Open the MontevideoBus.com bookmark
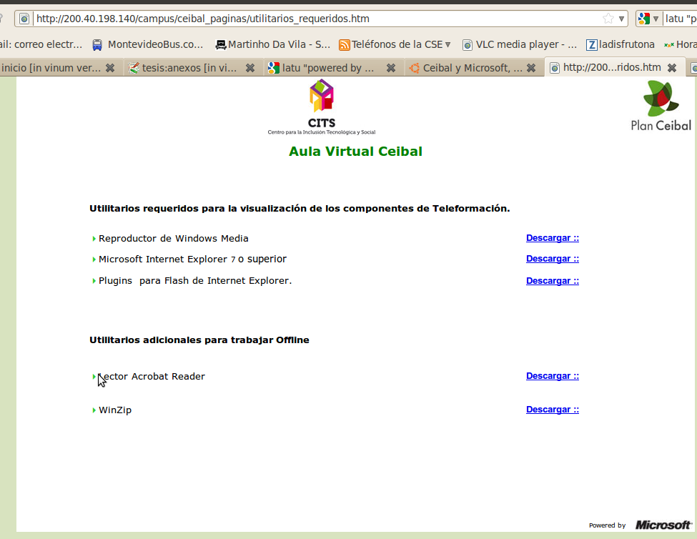The width and height of the screenshot is (697, 539). (x=148, y=44)
